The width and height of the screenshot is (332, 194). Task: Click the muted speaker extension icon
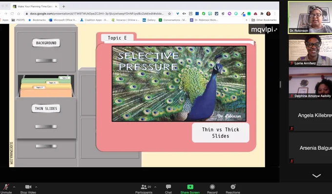[184, 14]
